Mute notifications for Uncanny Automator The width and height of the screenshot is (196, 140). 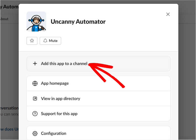[x=50, y=41]
